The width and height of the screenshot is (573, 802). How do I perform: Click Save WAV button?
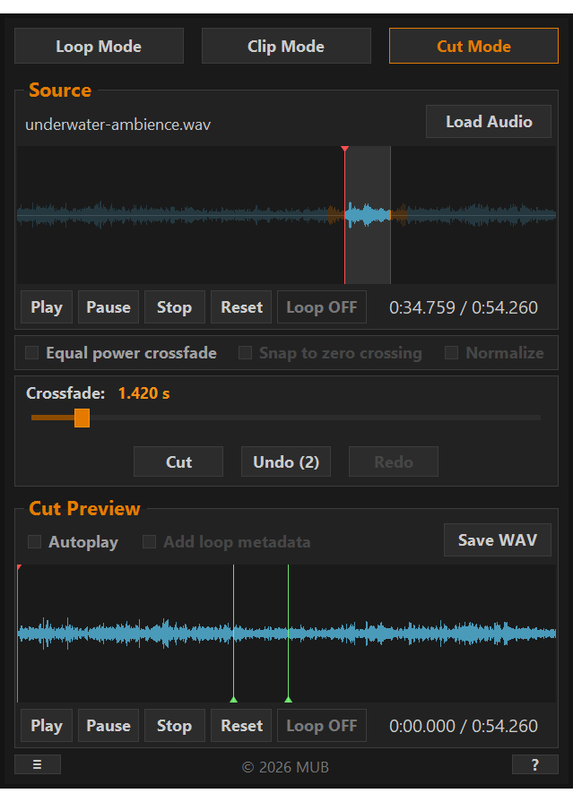click(x=497, y=539)
